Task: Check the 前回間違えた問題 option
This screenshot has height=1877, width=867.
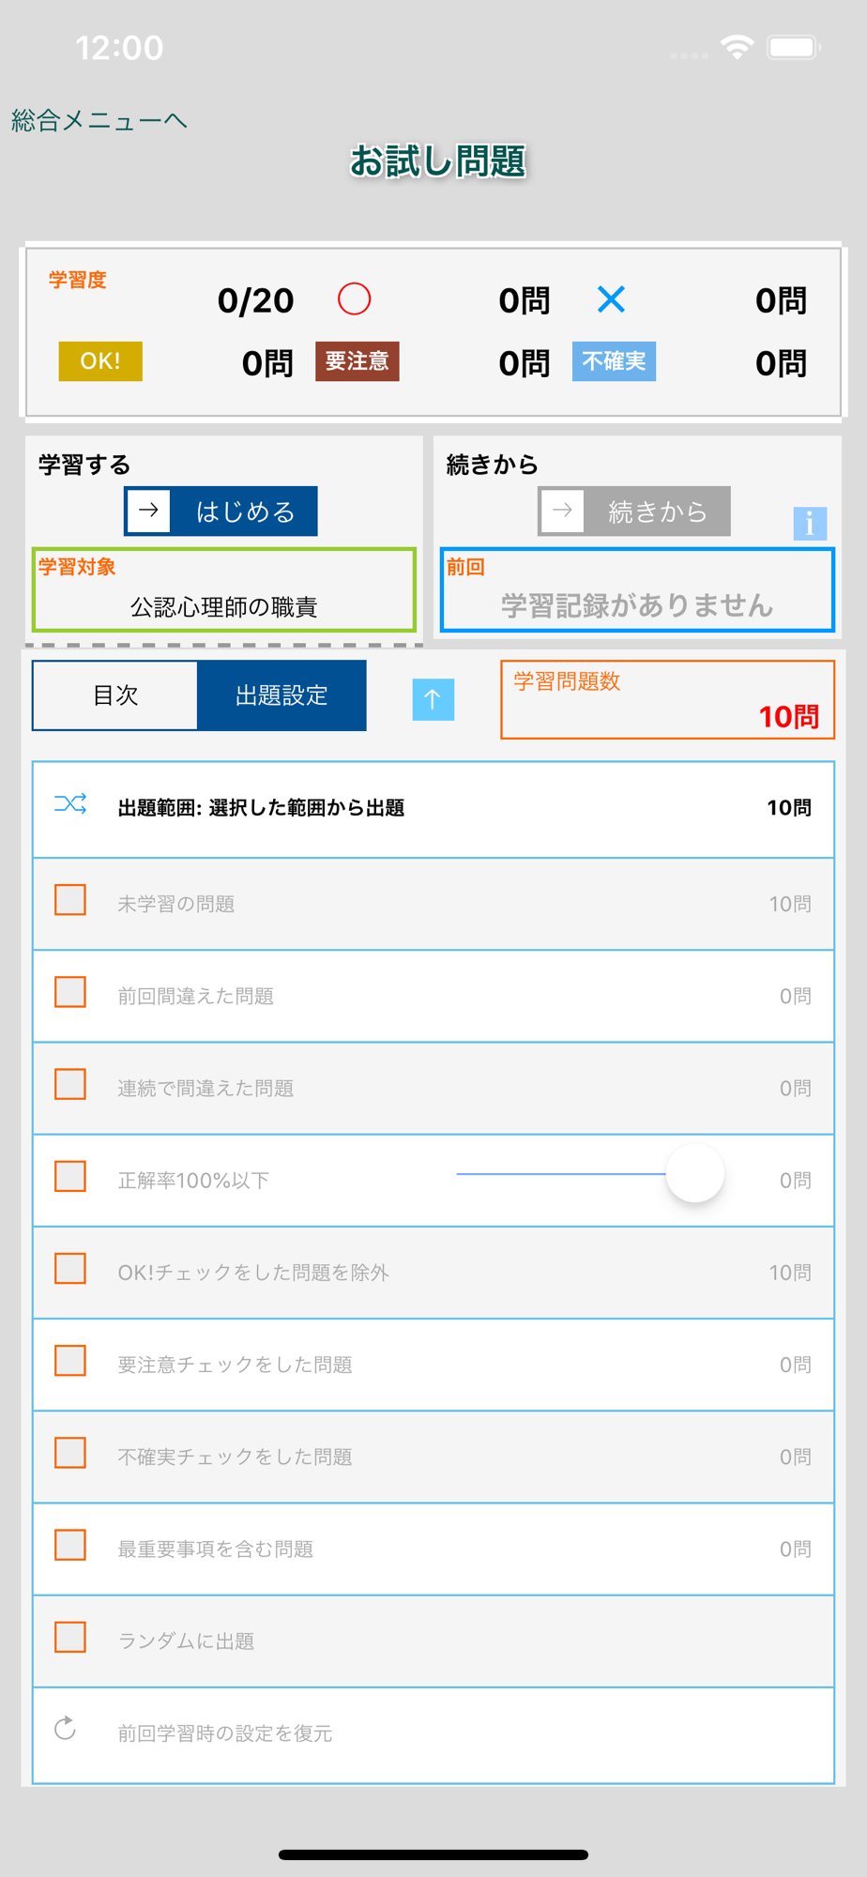Action: [x=70, y=992]
